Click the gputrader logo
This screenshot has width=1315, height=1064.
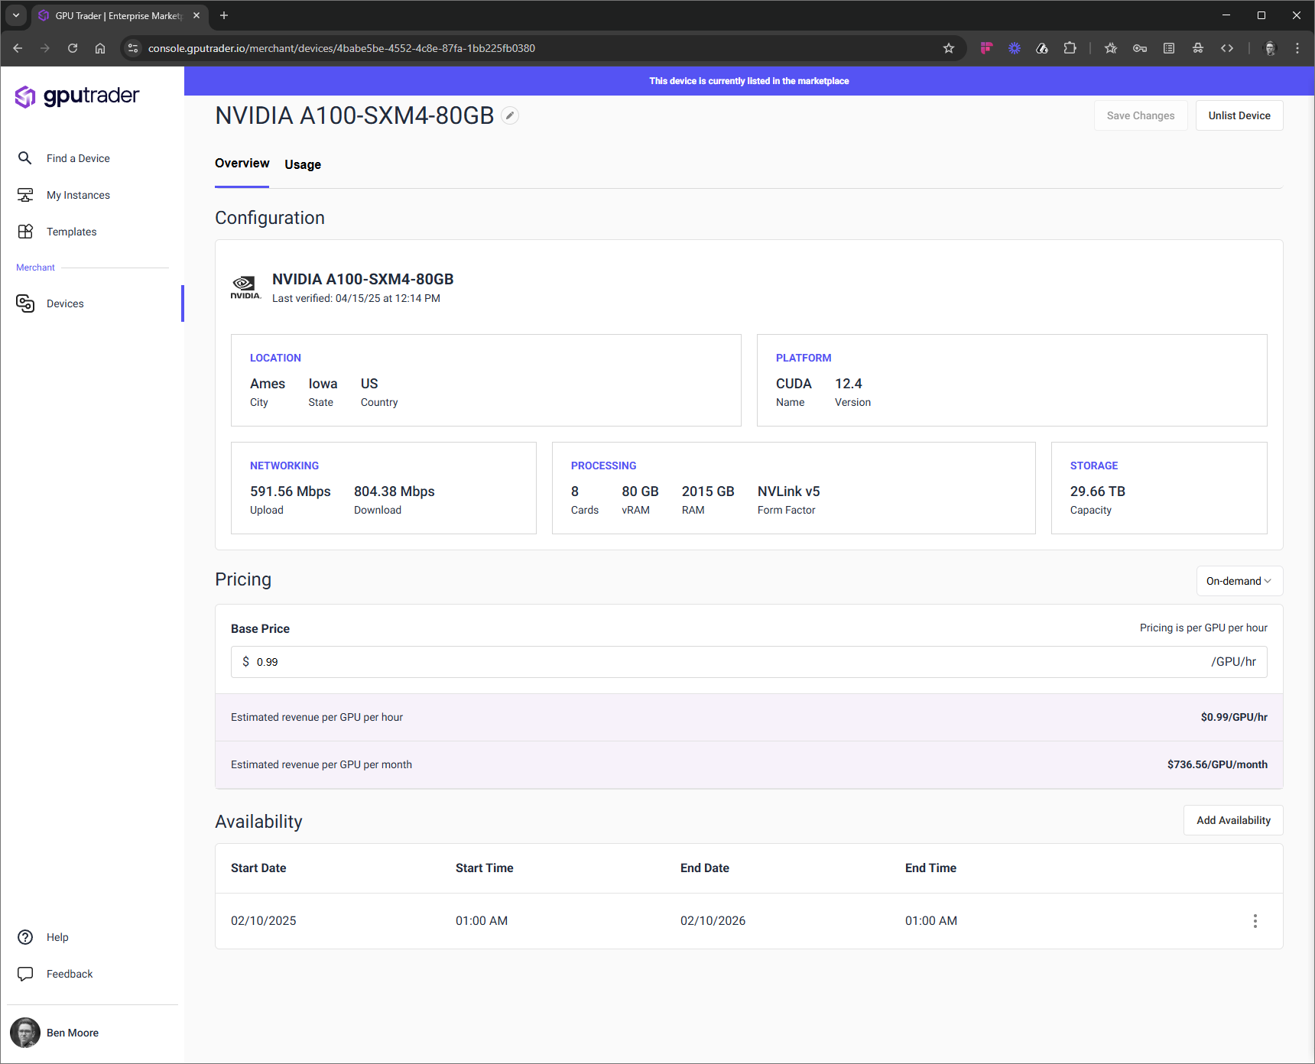click(77, 96)
